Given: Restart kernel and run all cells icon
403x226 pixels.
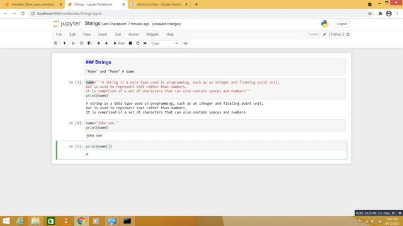Looking at the screenshot, I should [145, 43].
